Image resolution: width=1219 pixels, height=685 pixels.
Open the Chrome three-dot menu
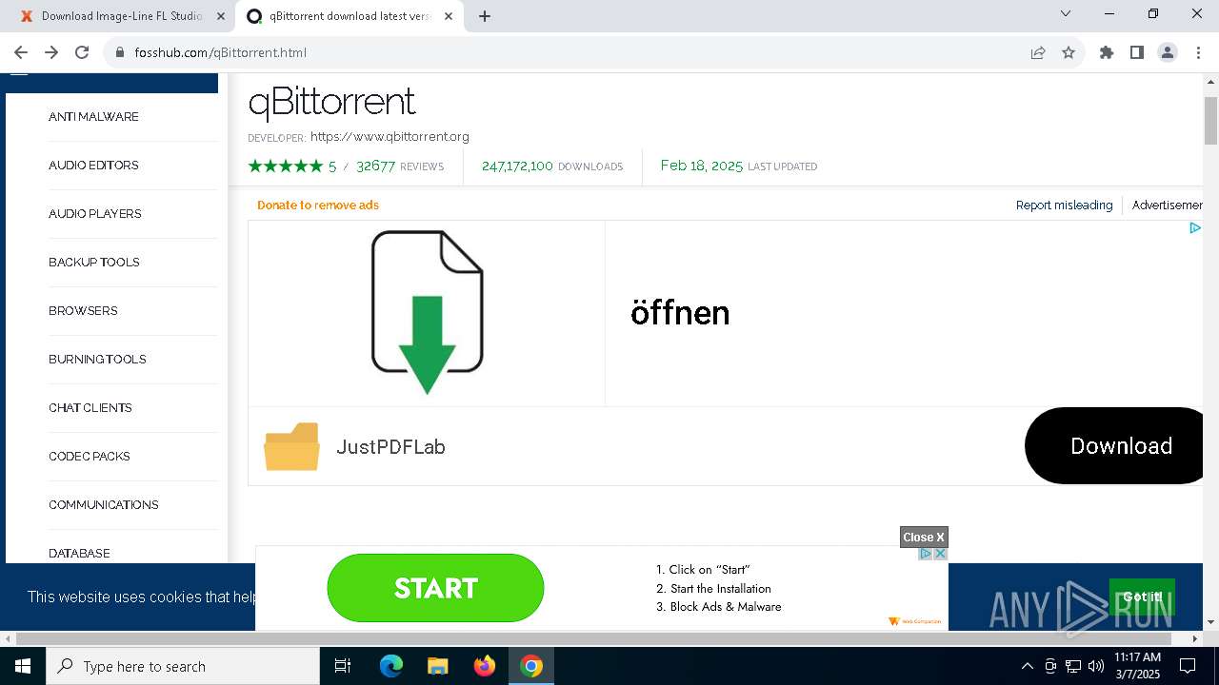(x=1198, y=52)
